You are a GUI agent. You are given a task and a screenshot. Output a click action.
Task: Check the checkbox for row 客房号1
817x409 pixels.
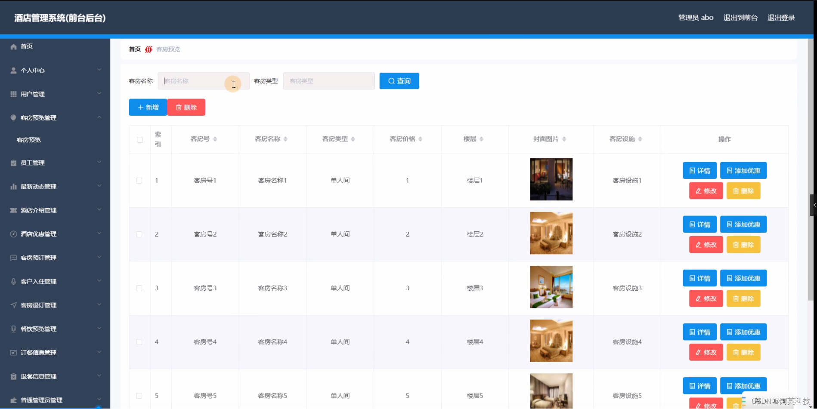tap(139, 181)
